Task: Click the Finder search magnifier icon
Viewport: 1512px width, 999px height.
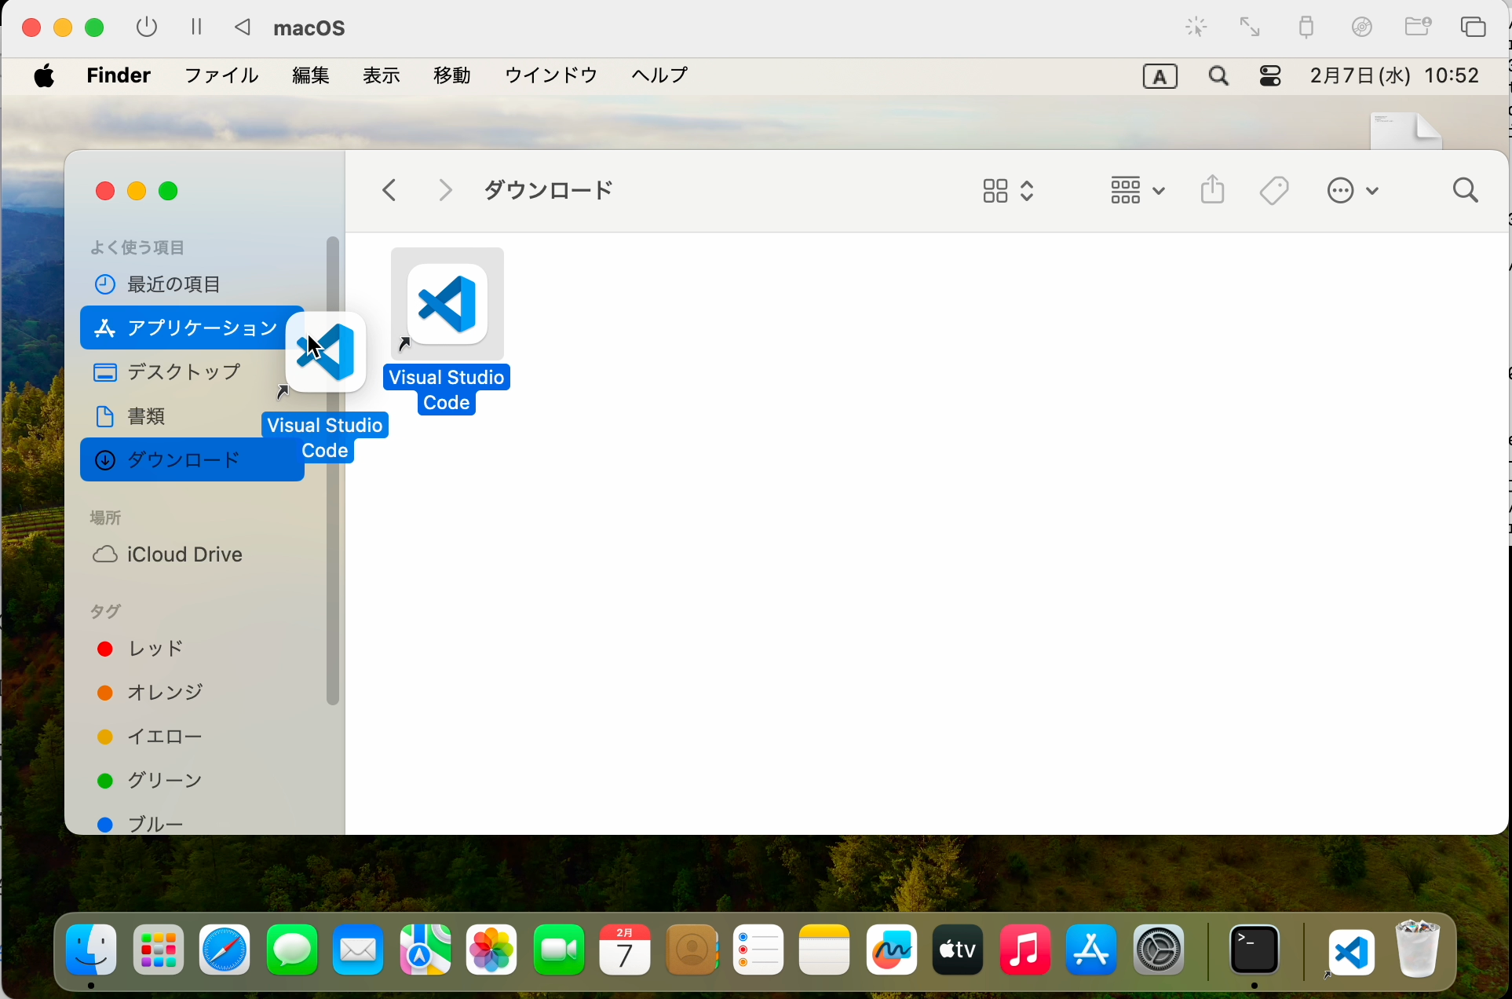Action: [x=1465, y=191]
